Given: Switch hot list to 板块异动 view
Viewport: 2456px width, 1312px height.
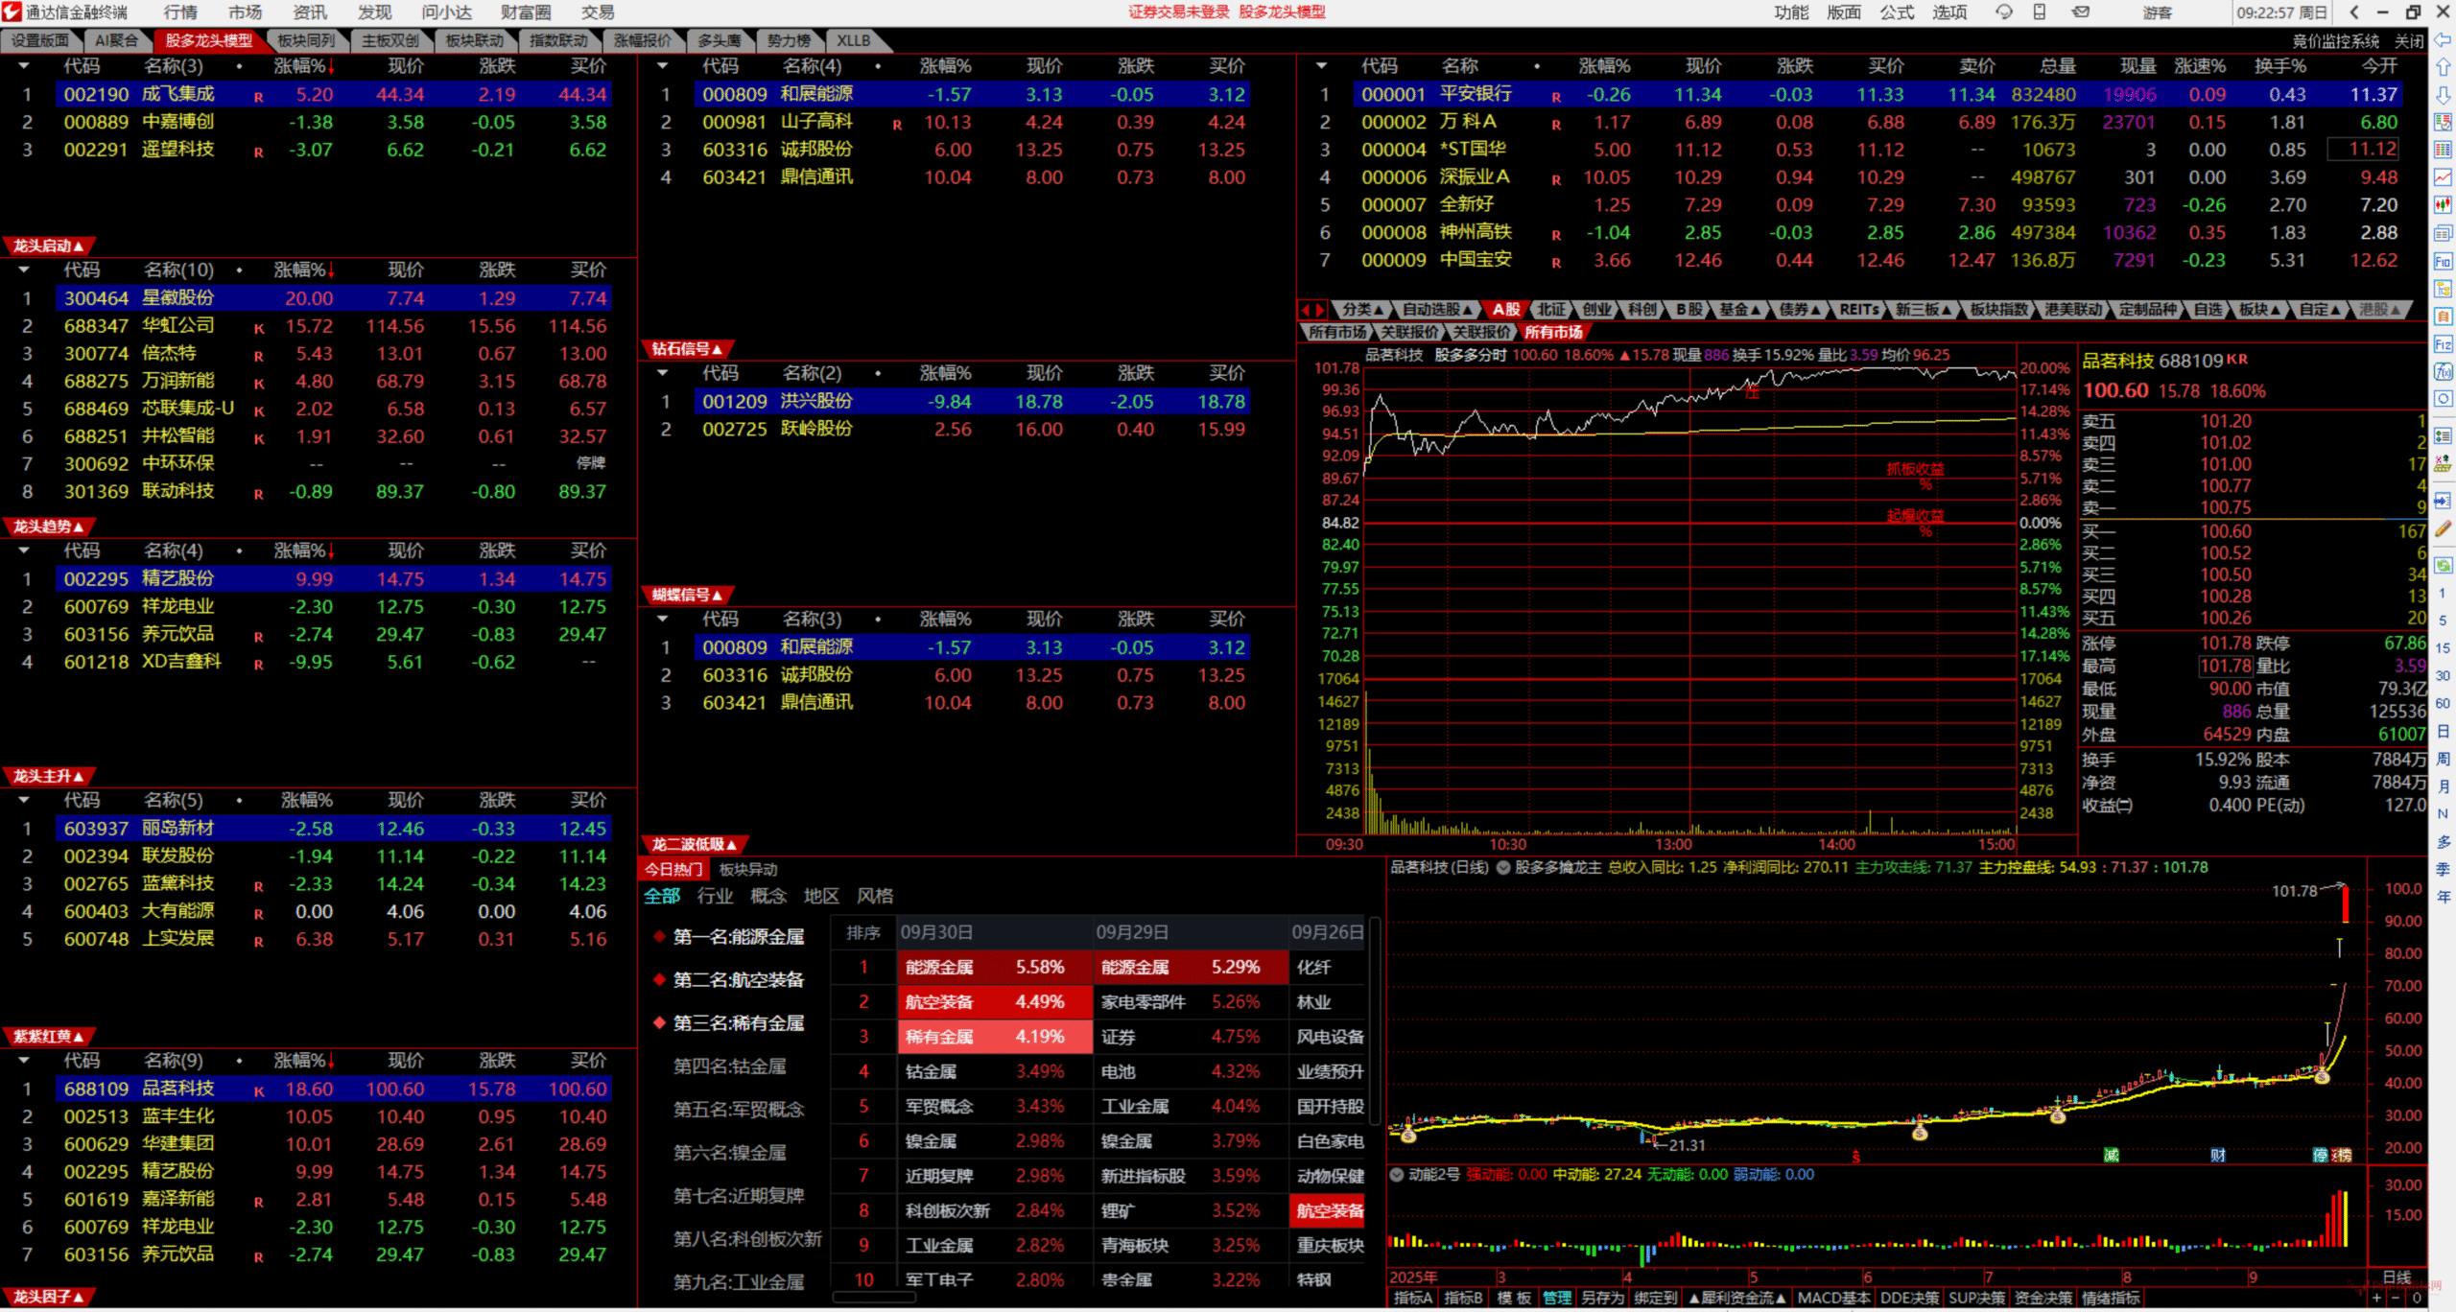Looking at the screenshot, I should [748, 870].
